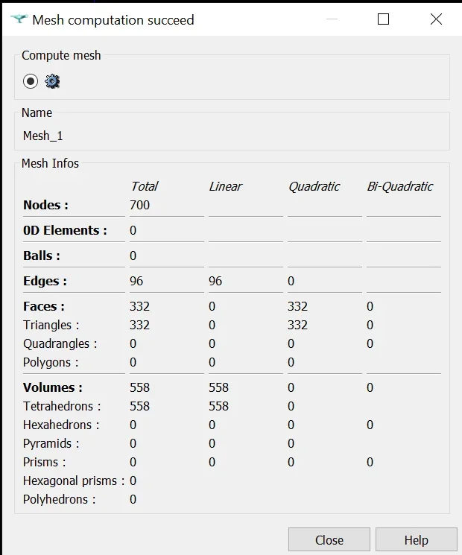Click the Nodes total value 700
The image size is (462, 555).
pyautogui.click(x=139, y=205)
